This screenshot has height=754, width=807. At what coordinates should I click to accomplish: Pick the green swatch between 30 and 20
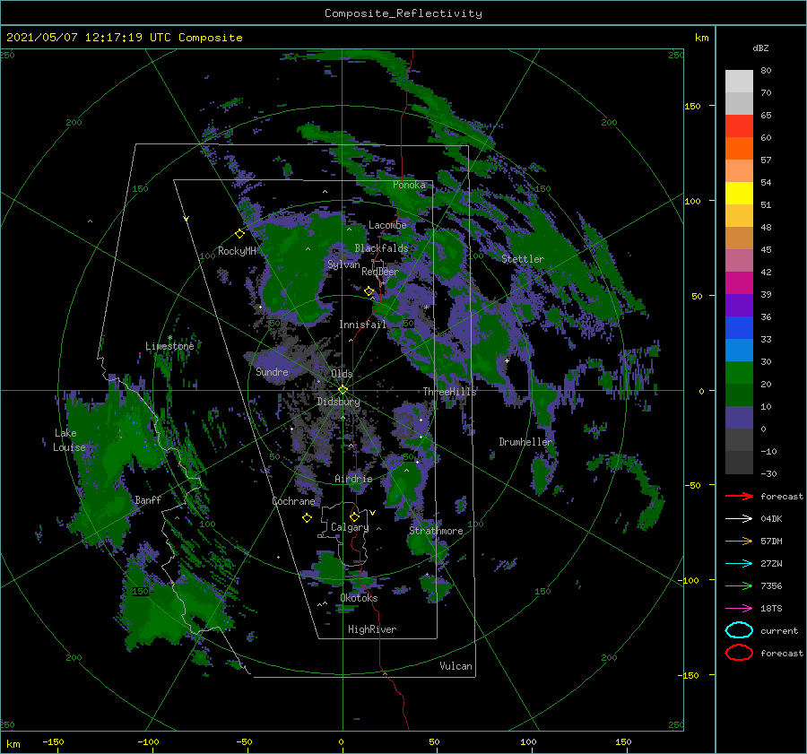[x=739, y=373]
